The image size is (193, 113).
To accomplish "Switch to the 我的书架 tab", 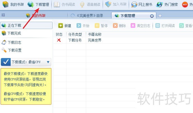I will (36, 16).
